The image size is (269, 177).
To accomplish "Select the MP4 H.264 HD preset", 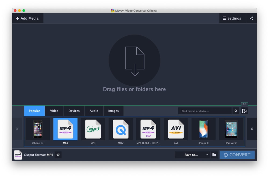I will click(148, 131).
